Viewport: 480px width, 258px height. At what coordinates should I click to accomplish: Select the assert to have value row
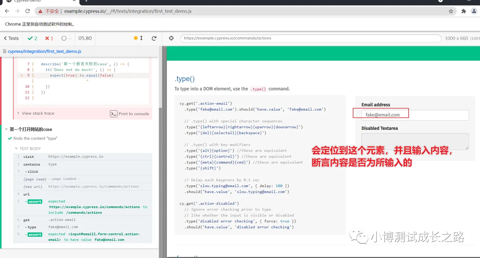point(83,237)
